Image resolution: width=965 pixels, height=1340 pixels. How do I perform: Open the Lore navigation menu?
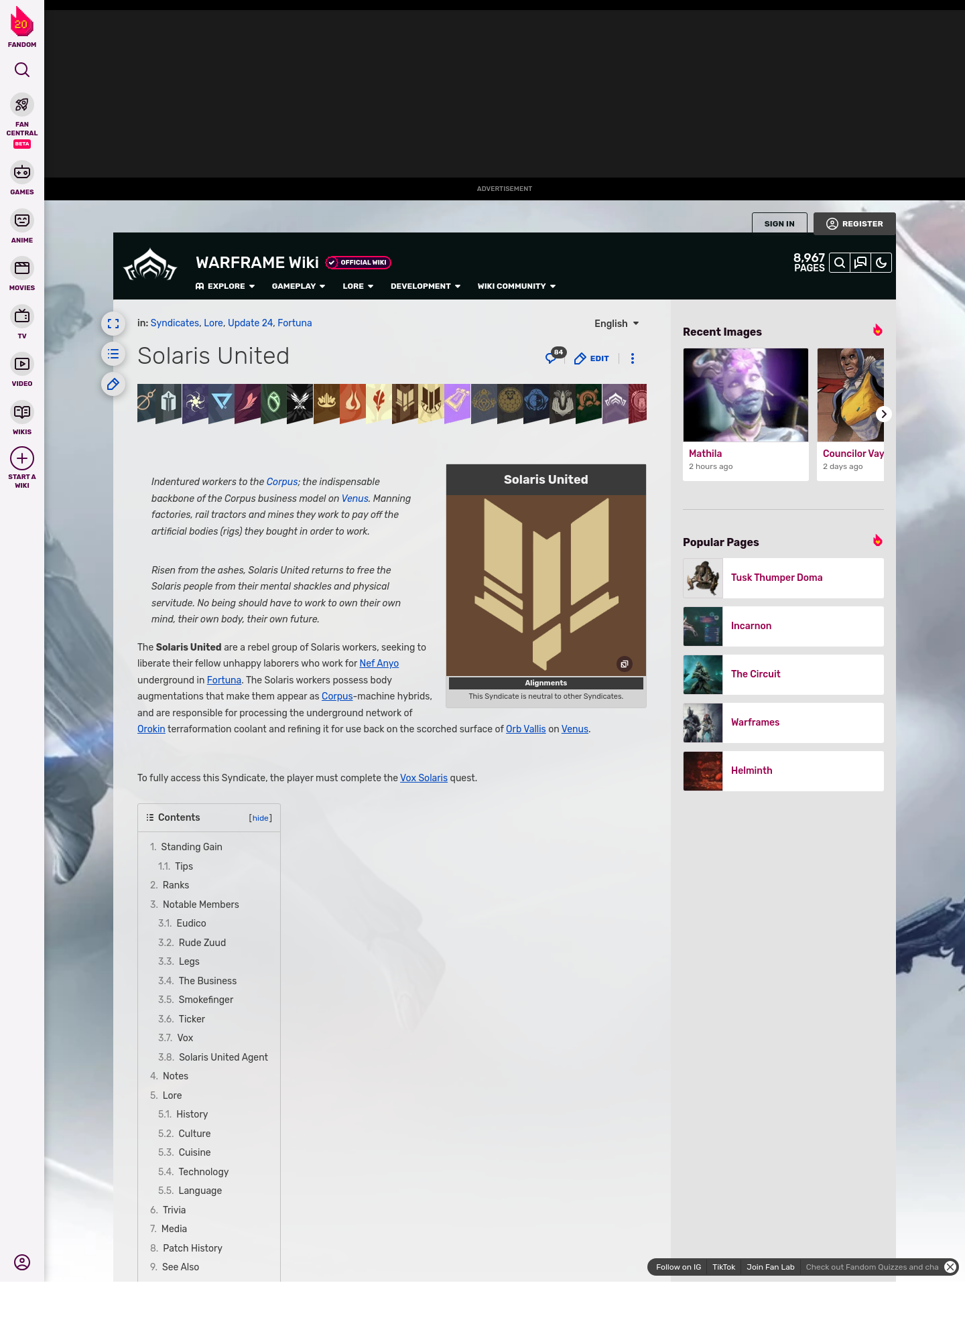click(358, 286)
